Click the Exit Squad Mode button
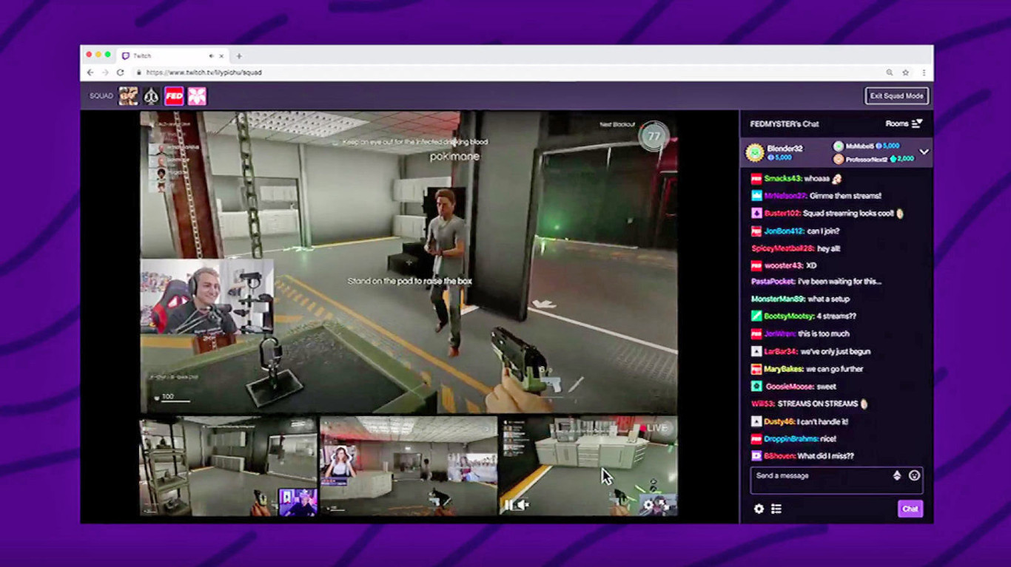The width and height of the screenshot is (1011, 567). pos(896,95)
